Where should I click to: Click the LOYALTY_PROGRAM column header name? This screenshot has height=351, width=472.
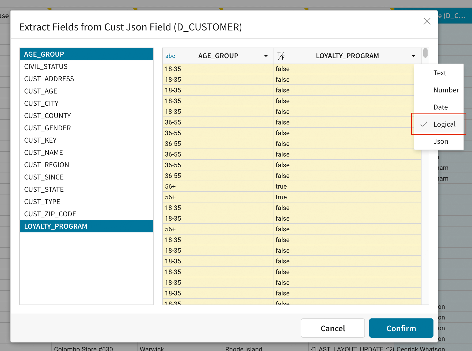coord(347,56)
